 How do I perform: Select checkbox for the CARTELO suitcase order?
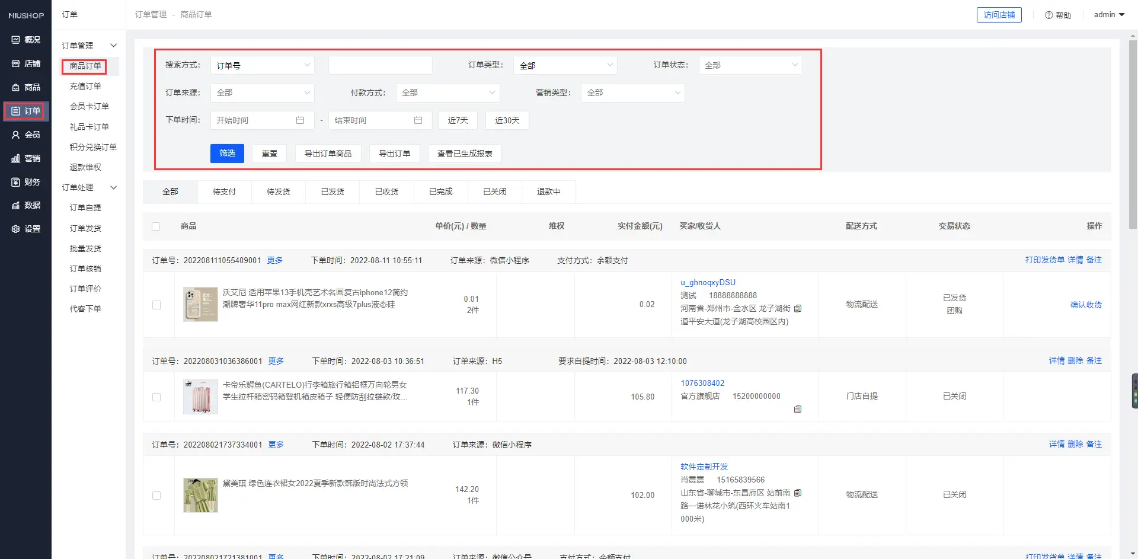tap(156, 397)
